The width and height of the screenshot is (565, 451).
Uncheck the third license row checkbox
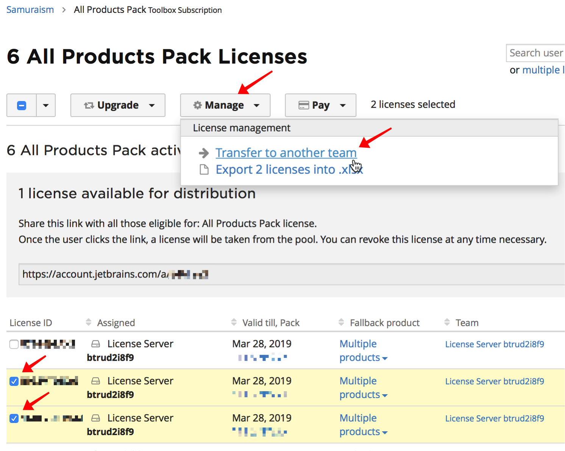point(14,418)
